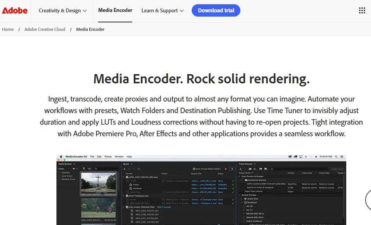Open the Adobe Creative Cloud breadcrumb link
This screenshot has height=225, width=371.
[x=45, y=29]
